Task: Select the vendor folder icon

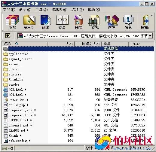Action: [x=6, y=85]
